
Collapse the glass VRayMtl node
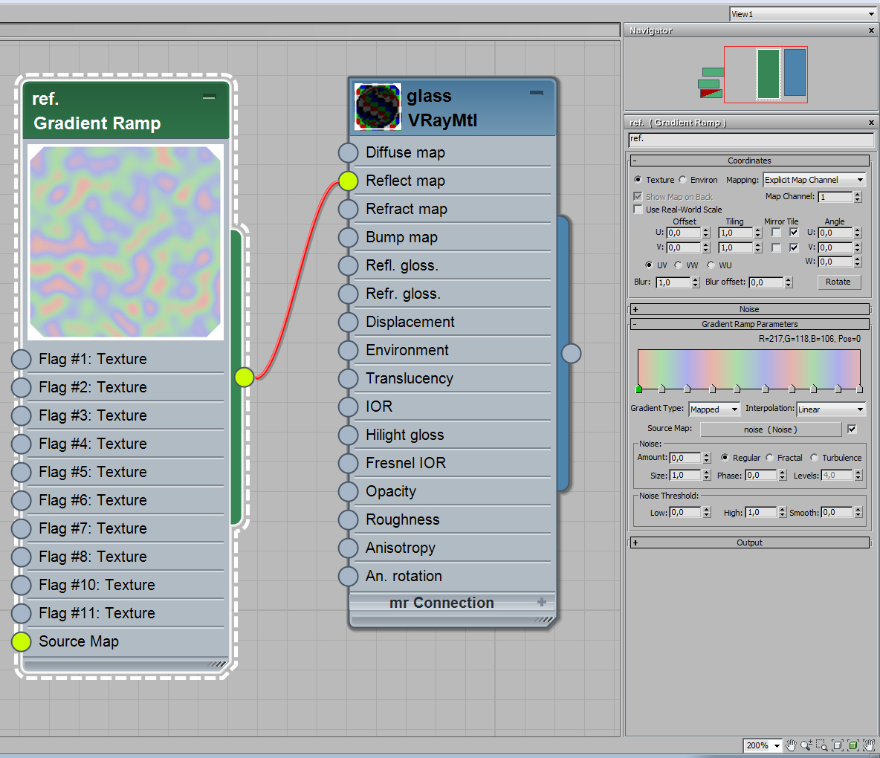537,93
